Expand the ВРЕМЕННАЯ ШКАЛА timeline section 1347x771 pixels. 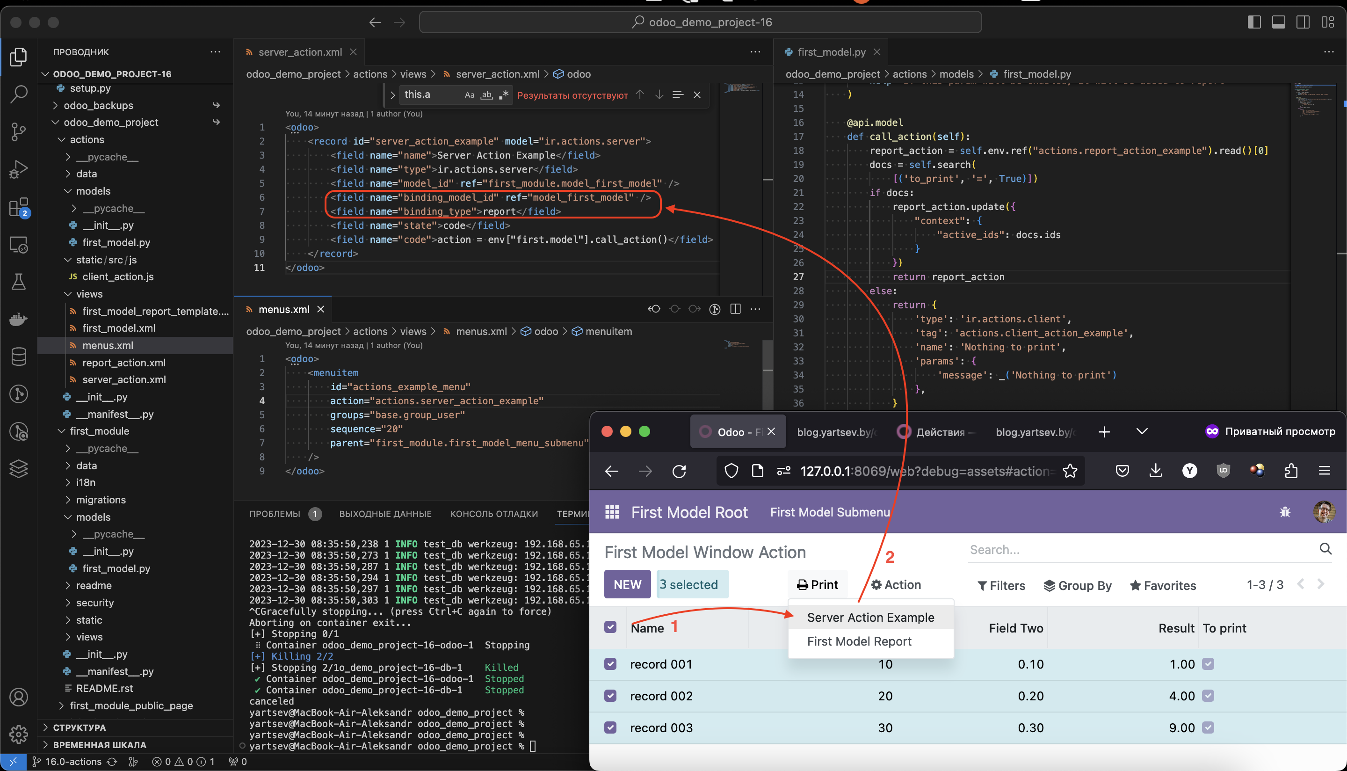pos(100,744)
